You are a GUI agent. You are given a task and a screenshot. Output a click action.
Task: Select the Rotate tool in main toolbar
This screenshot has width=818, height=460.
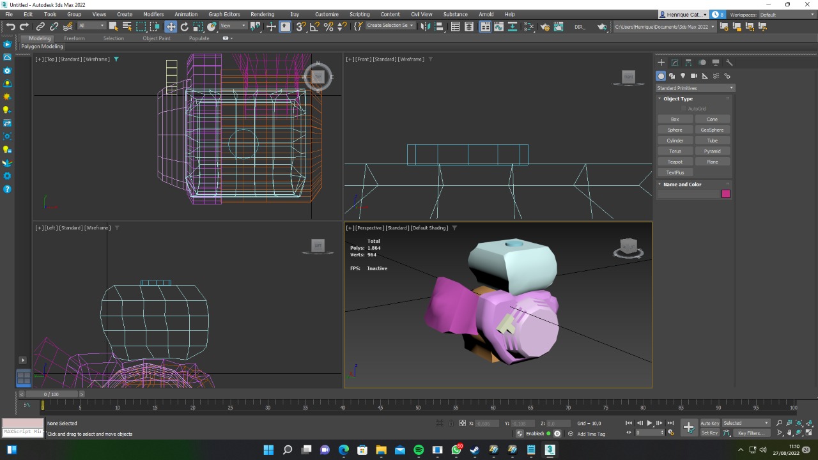[x=185, y=26]
